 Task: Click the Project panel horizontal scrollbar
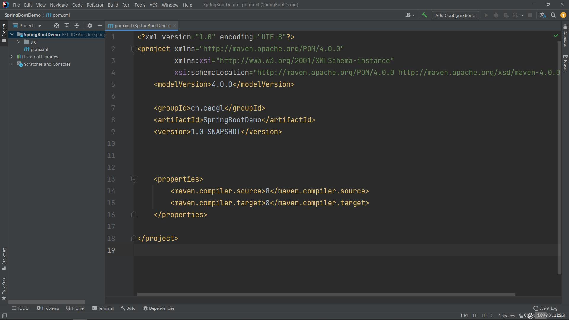pyautogui.click(x=47, y=302)
